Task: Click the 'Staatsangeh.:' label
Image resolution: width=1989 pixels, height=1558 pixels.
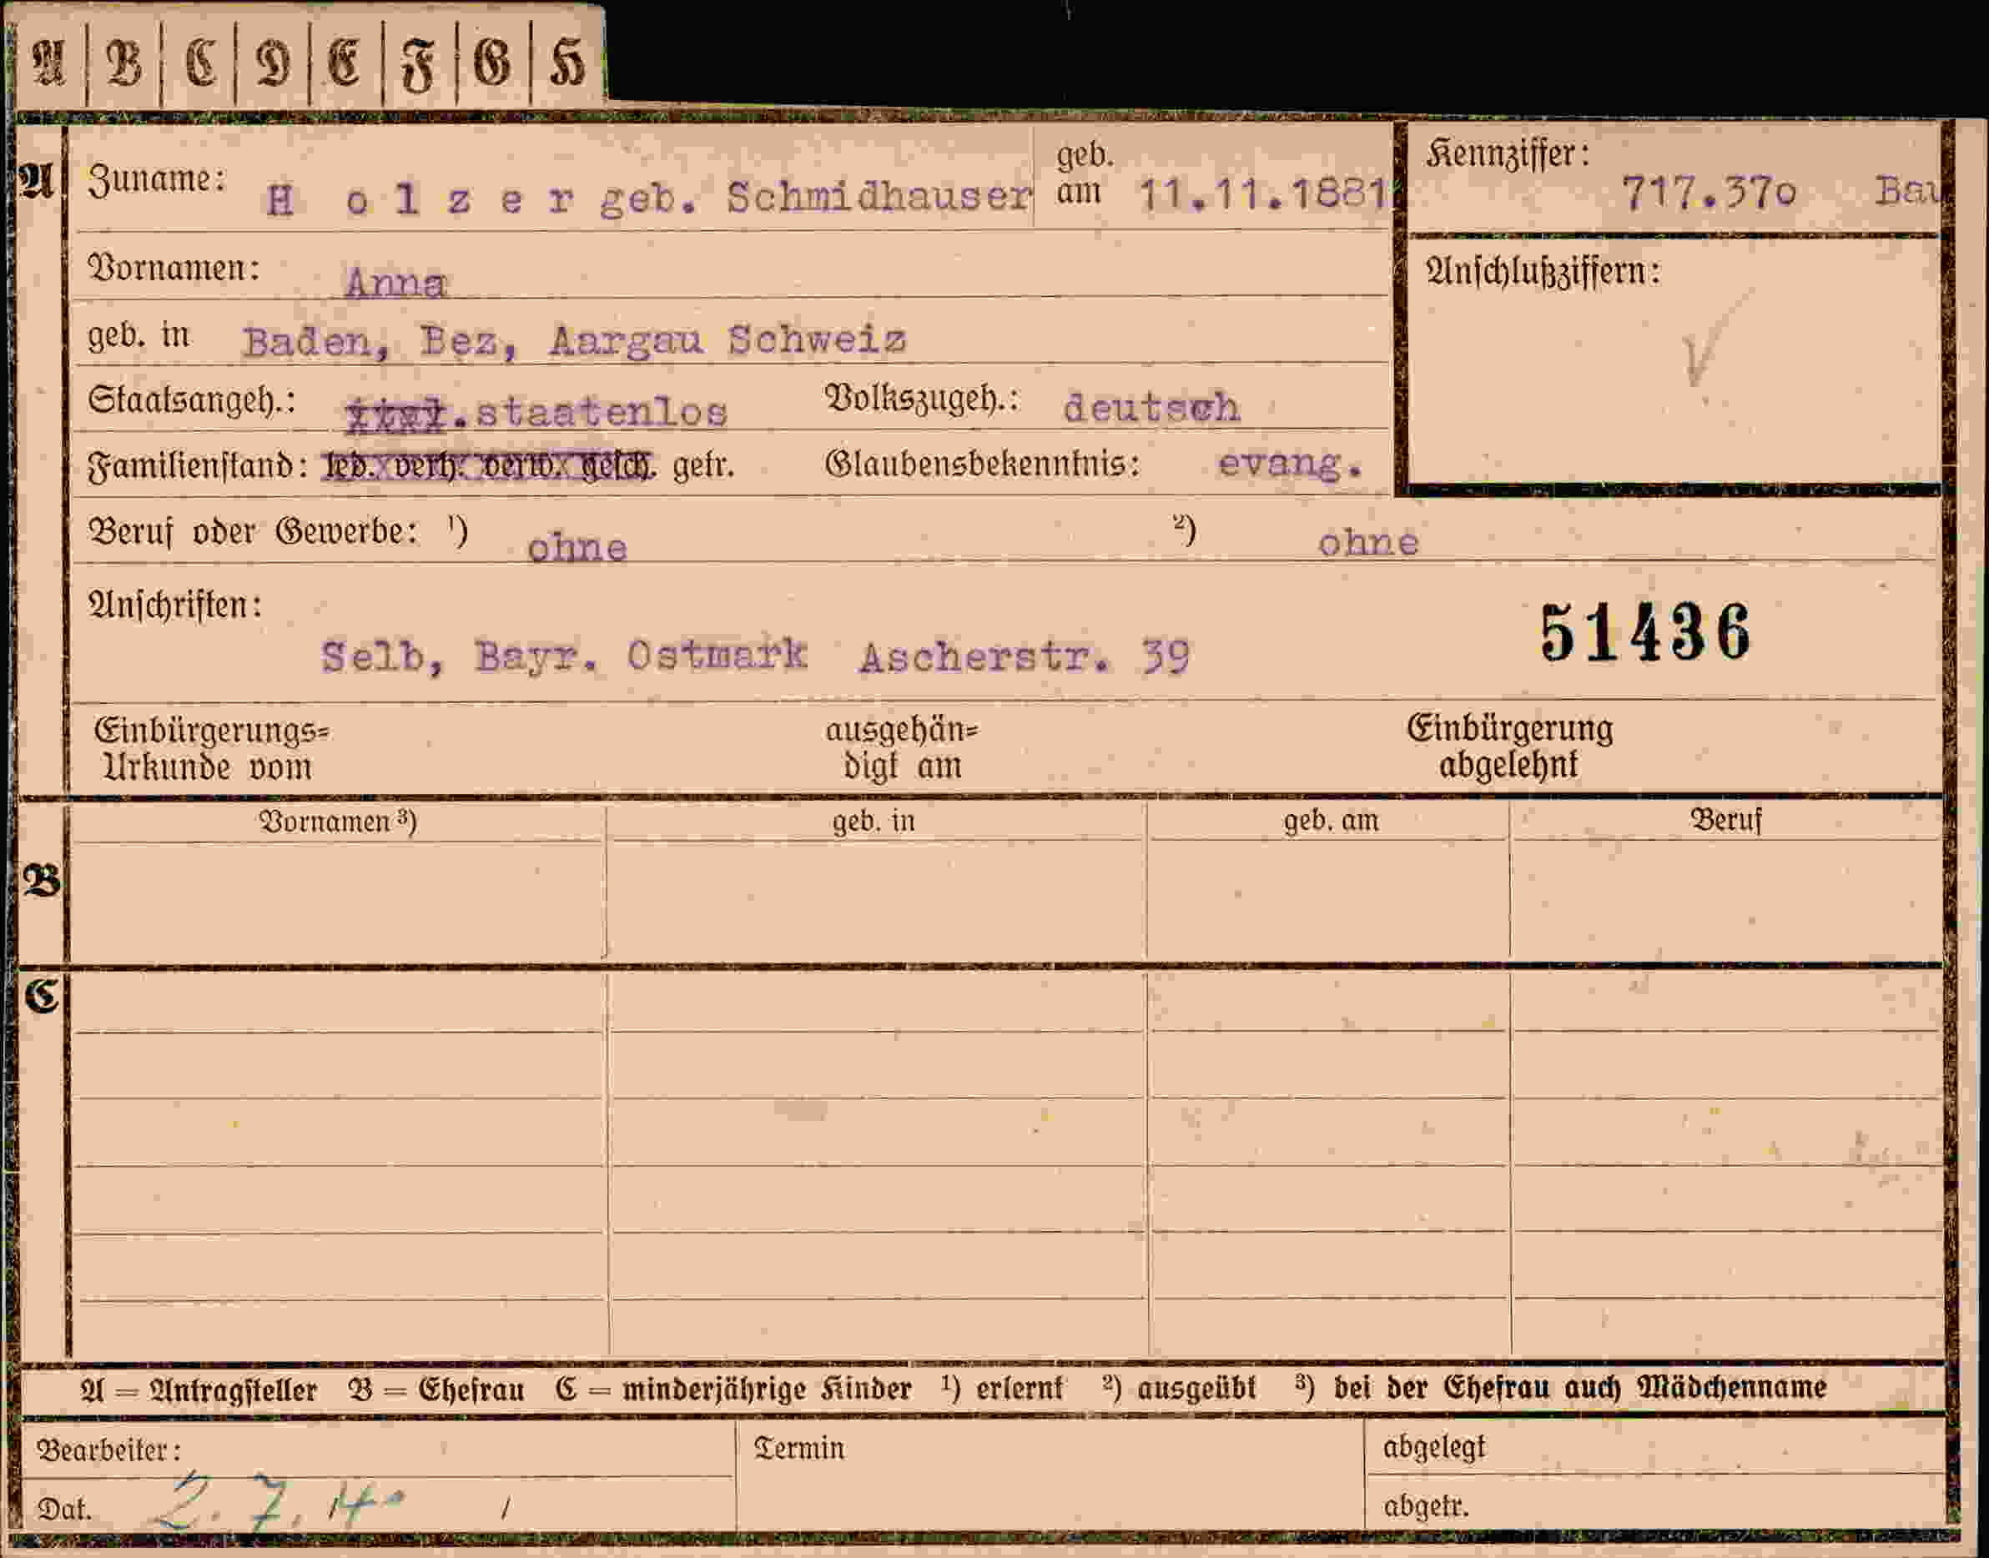Action: tap(192, 400)
